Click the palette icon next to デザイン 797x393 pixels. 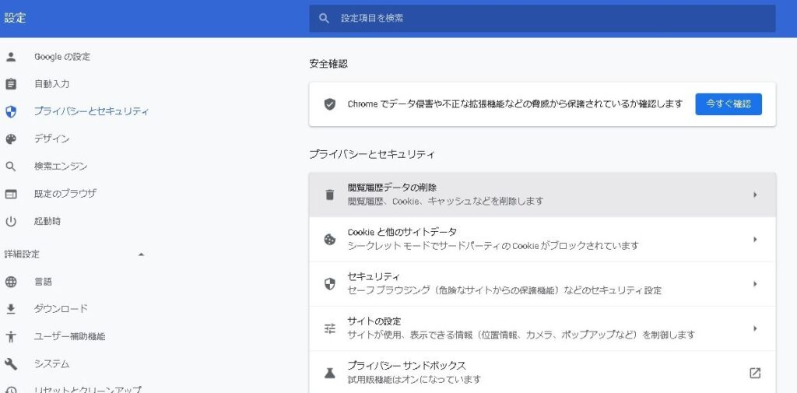(x=11, y=139)
